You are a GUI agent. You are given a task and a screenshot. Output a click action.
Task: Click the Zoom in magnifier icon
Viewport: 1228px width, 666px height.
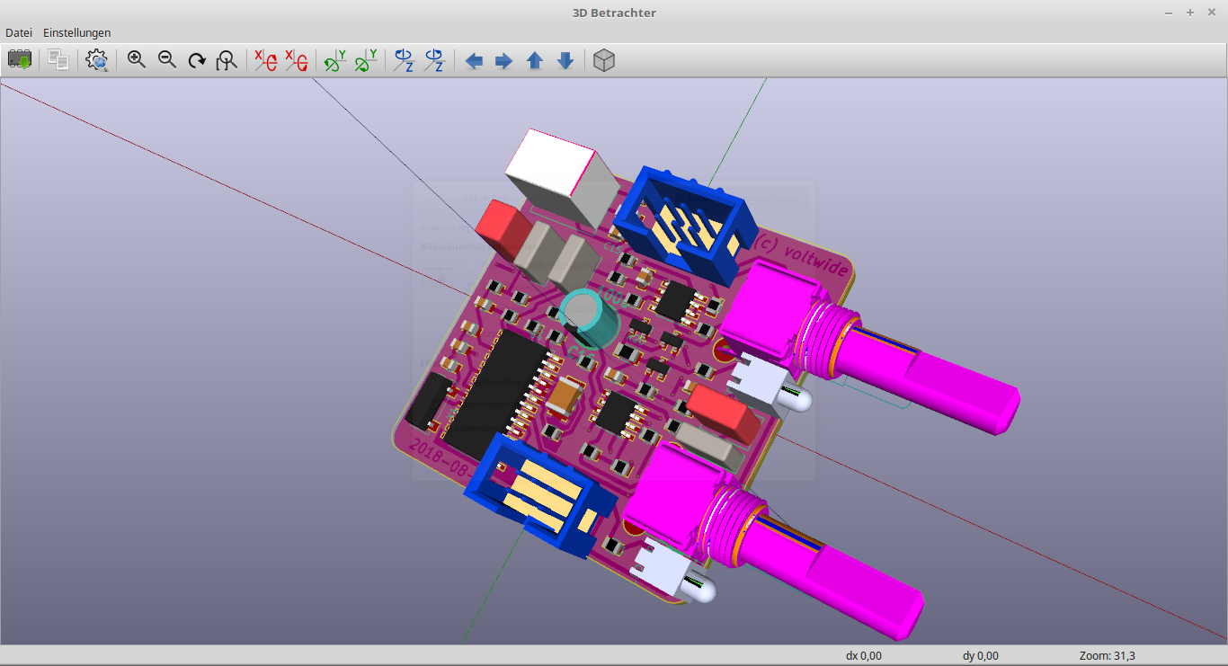pos(137,60)
